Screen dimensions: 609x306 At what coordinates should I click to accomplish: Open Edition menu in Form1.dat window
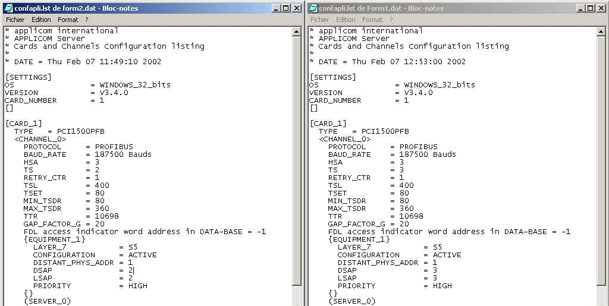346,20
